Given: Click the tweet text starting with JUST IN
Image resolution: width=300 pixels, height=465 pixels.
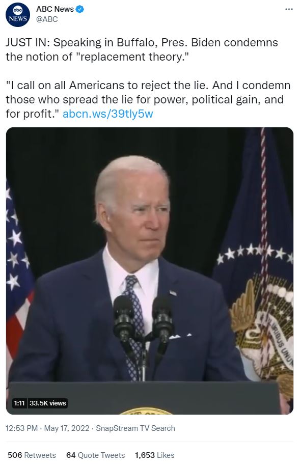Looking at the screenshot, I should tap(142, 49).
